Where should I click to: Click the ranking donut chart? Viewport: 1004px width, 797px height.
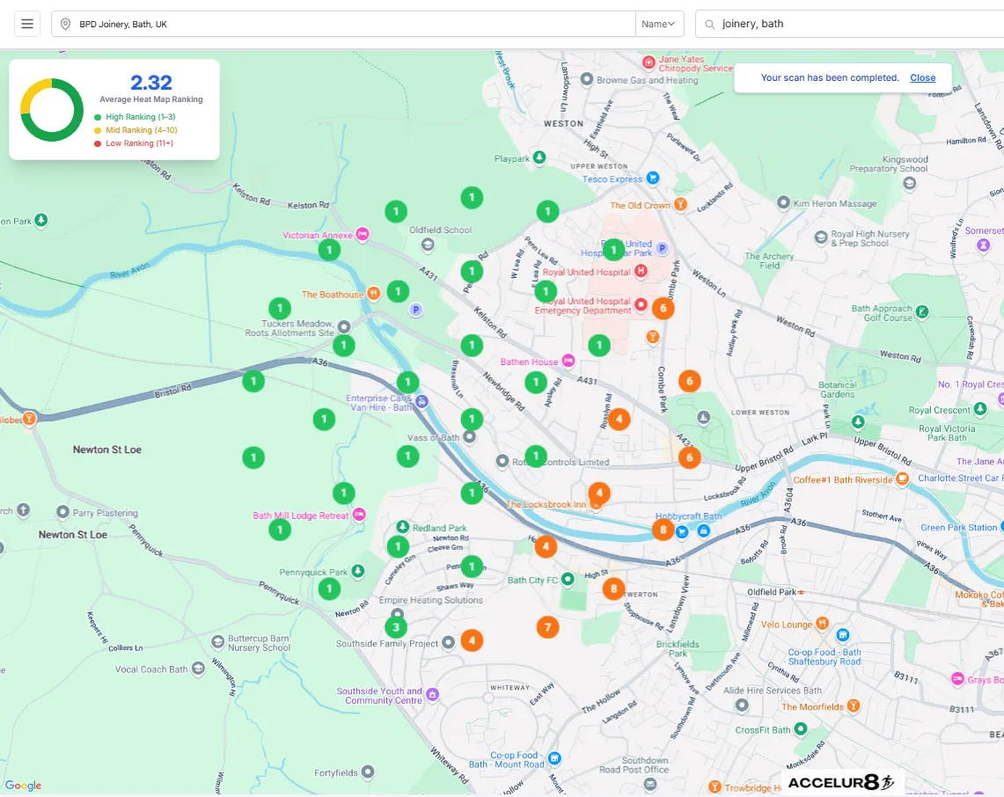[x=52, y=109]
